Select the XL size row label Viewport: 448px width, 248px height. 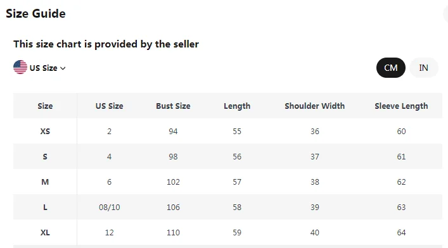point(45,233)
